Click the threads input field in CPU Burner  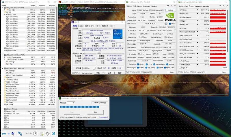(x=71, y=103)
